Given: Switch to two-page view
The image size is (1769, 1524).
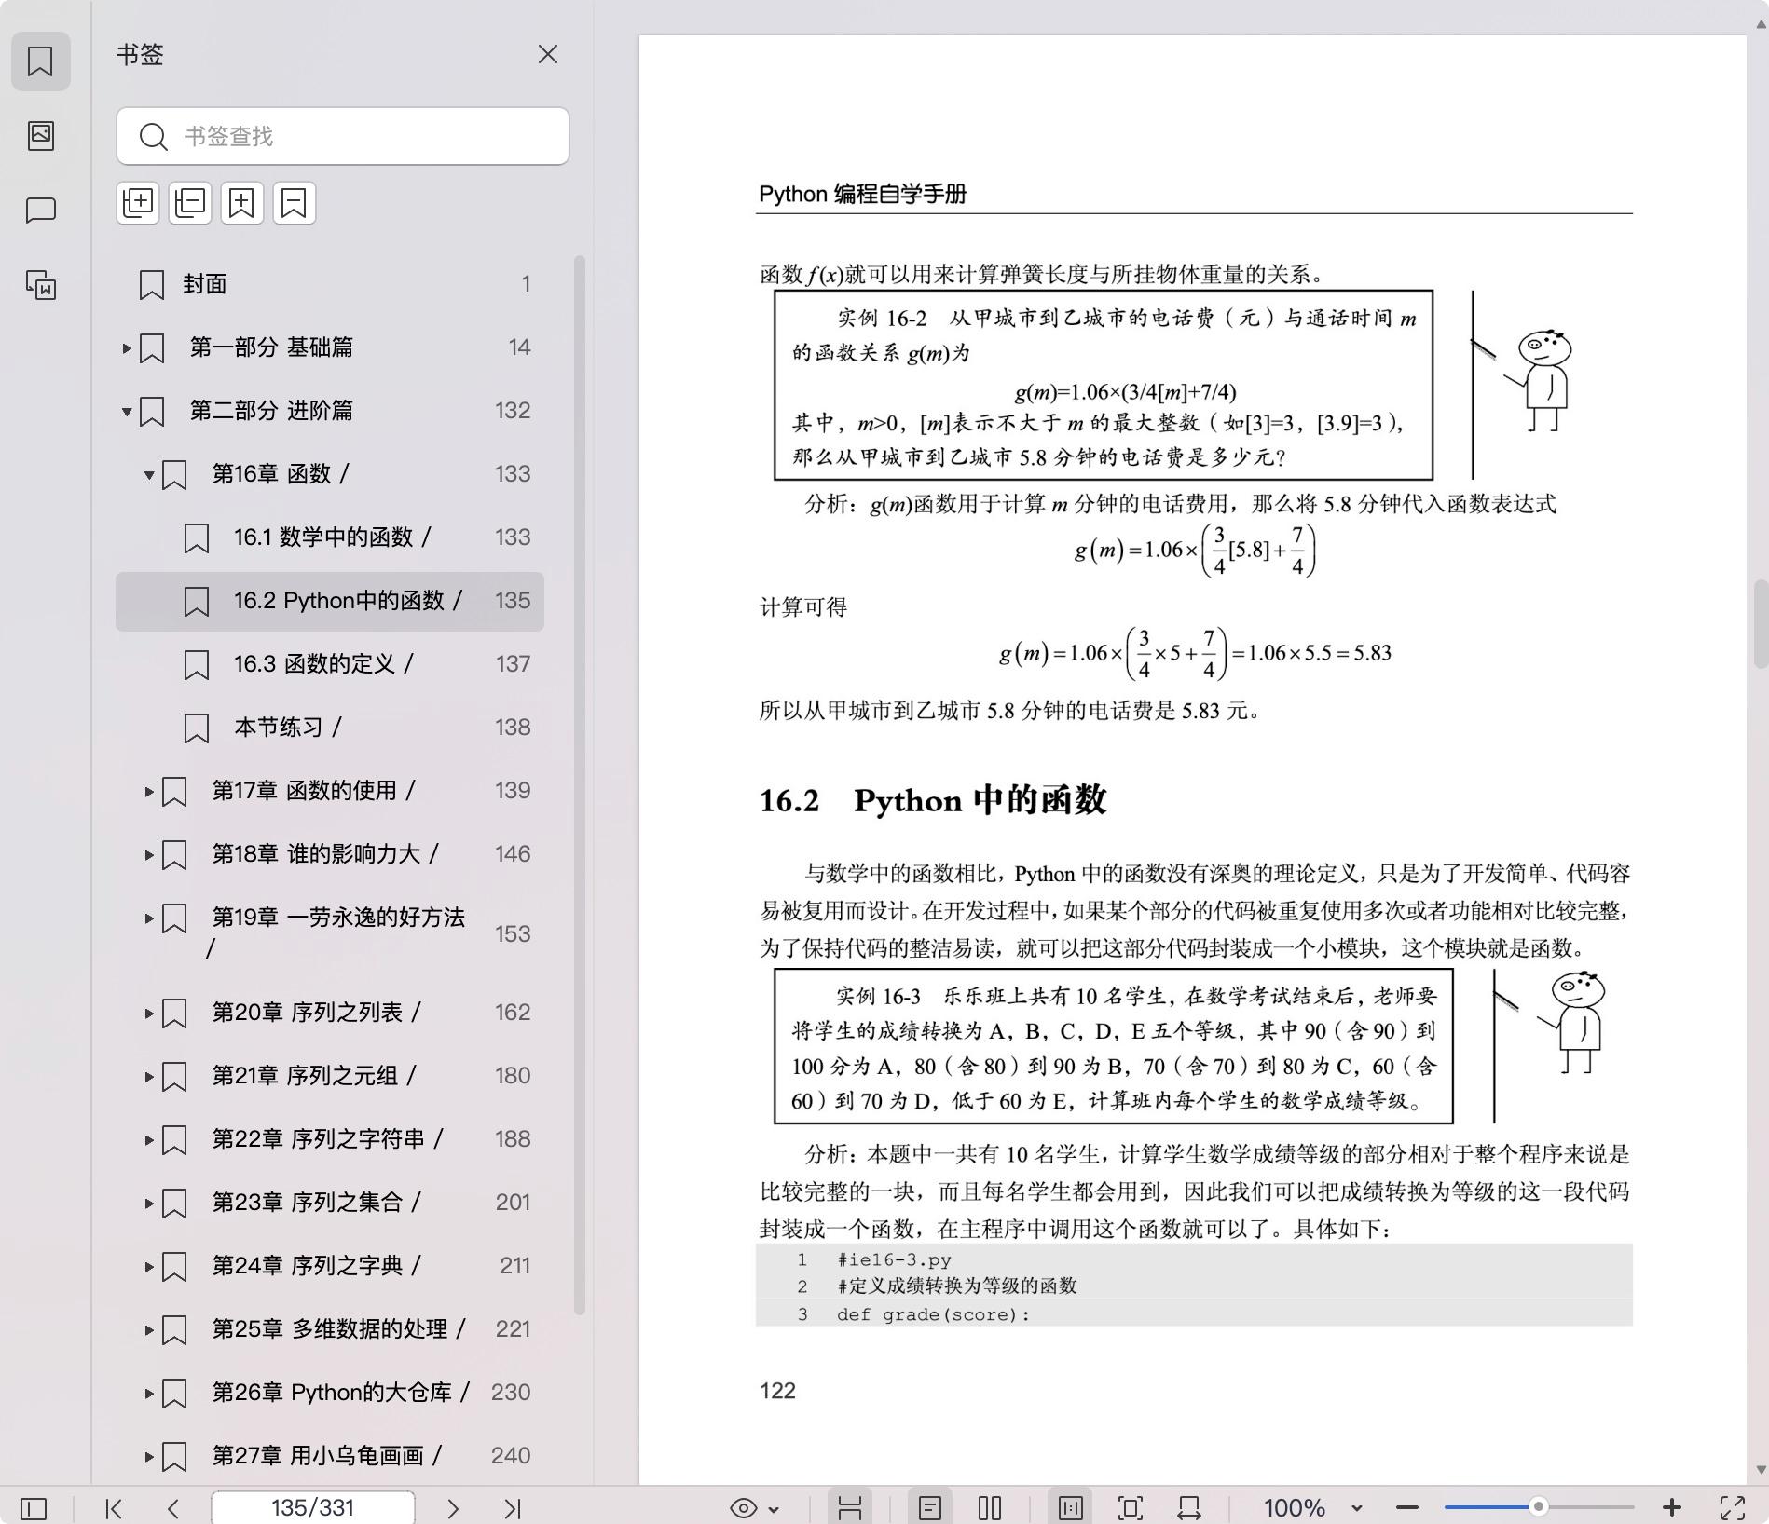Looking at the screenshot, I should coord(990,1508).
